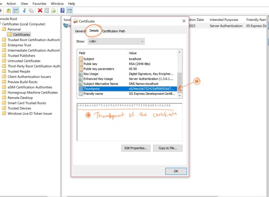The width and height of the screenshot is (269, 197).
Task: Switch to the Details tab
Action: coord(94,30)
